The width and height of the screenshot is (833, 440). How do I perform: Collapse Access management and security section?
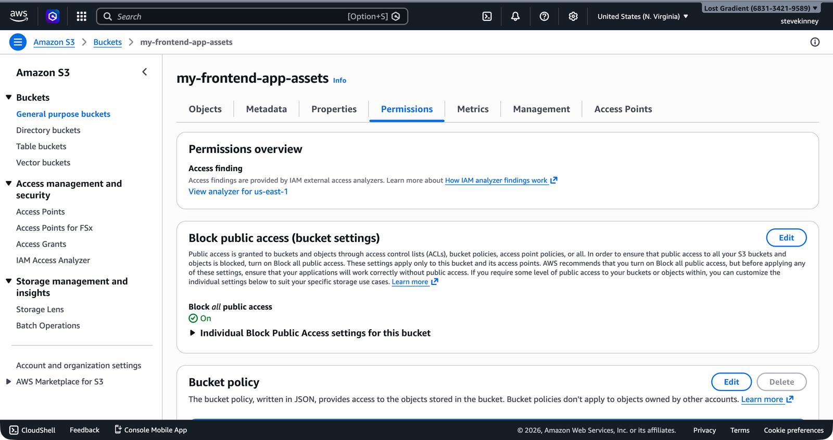click(x=9, y=184)
